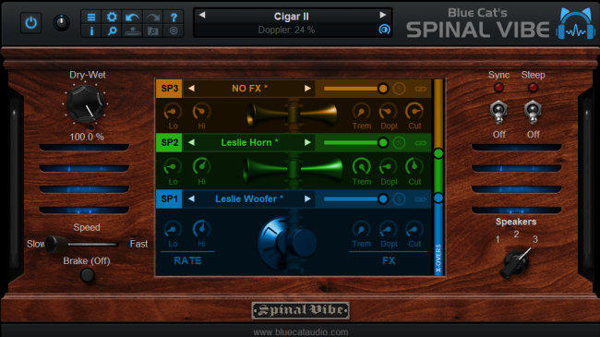Click the save preset tray icon
Image resolution: width=600 pixels, height=337 pixels.
132,30
